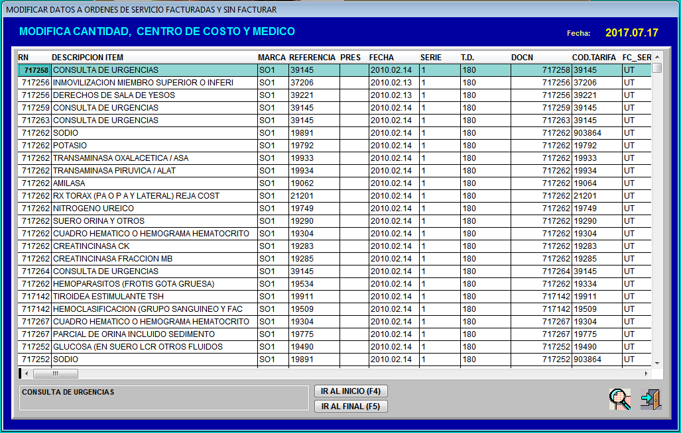681x433 pixels.
Task: Select row TRANSAMINASA PIRUVICA / ALAT
Action: tap(334, 171)
